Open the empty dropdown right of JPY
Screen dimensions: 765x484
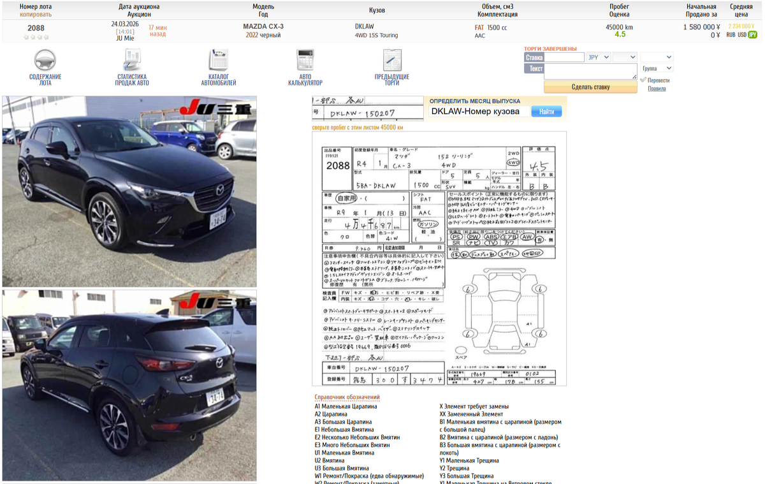[625, 57]
